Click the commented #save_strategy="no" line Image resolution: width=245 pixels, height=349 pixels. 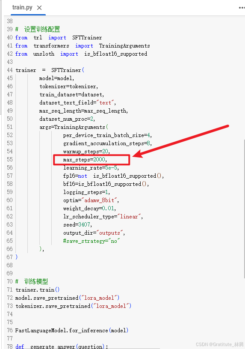(92, 241)
